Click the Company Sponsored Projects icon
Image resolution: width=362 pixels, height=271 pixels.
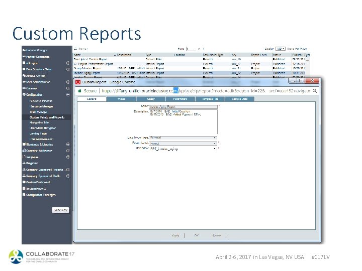click(x=24, y=170)
